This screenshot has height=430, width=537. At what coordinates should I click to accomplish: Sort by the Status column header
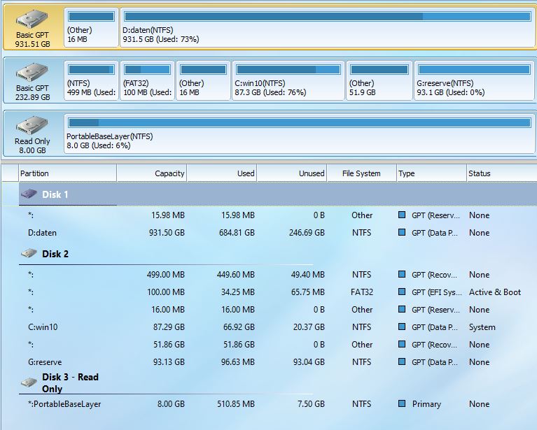coord(501,173)
